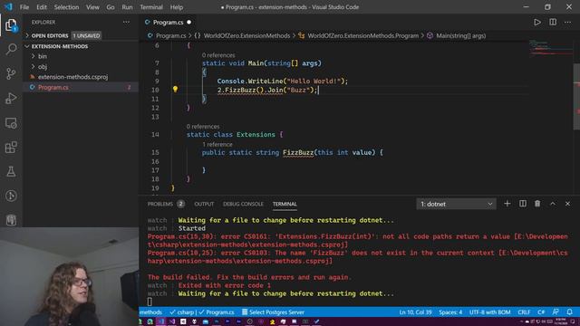This screenshot has width=580, height=326.
Task: Open the Source Control view
Action: (x=11, y=73)
